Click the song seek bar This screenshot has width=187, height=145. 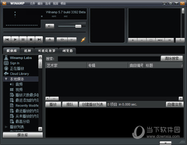pos(45,32)
